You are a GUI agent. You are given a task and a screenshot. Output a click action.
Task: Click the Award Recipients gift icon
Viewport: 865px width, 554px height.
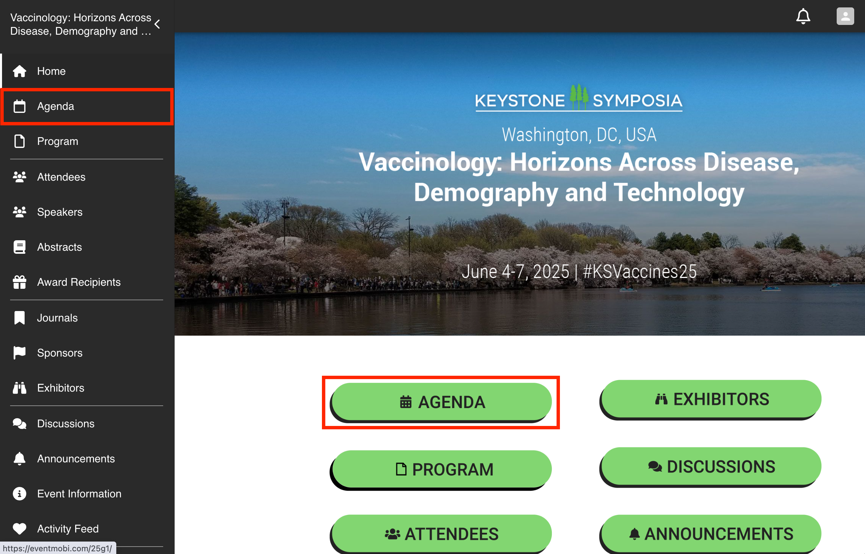20,282
